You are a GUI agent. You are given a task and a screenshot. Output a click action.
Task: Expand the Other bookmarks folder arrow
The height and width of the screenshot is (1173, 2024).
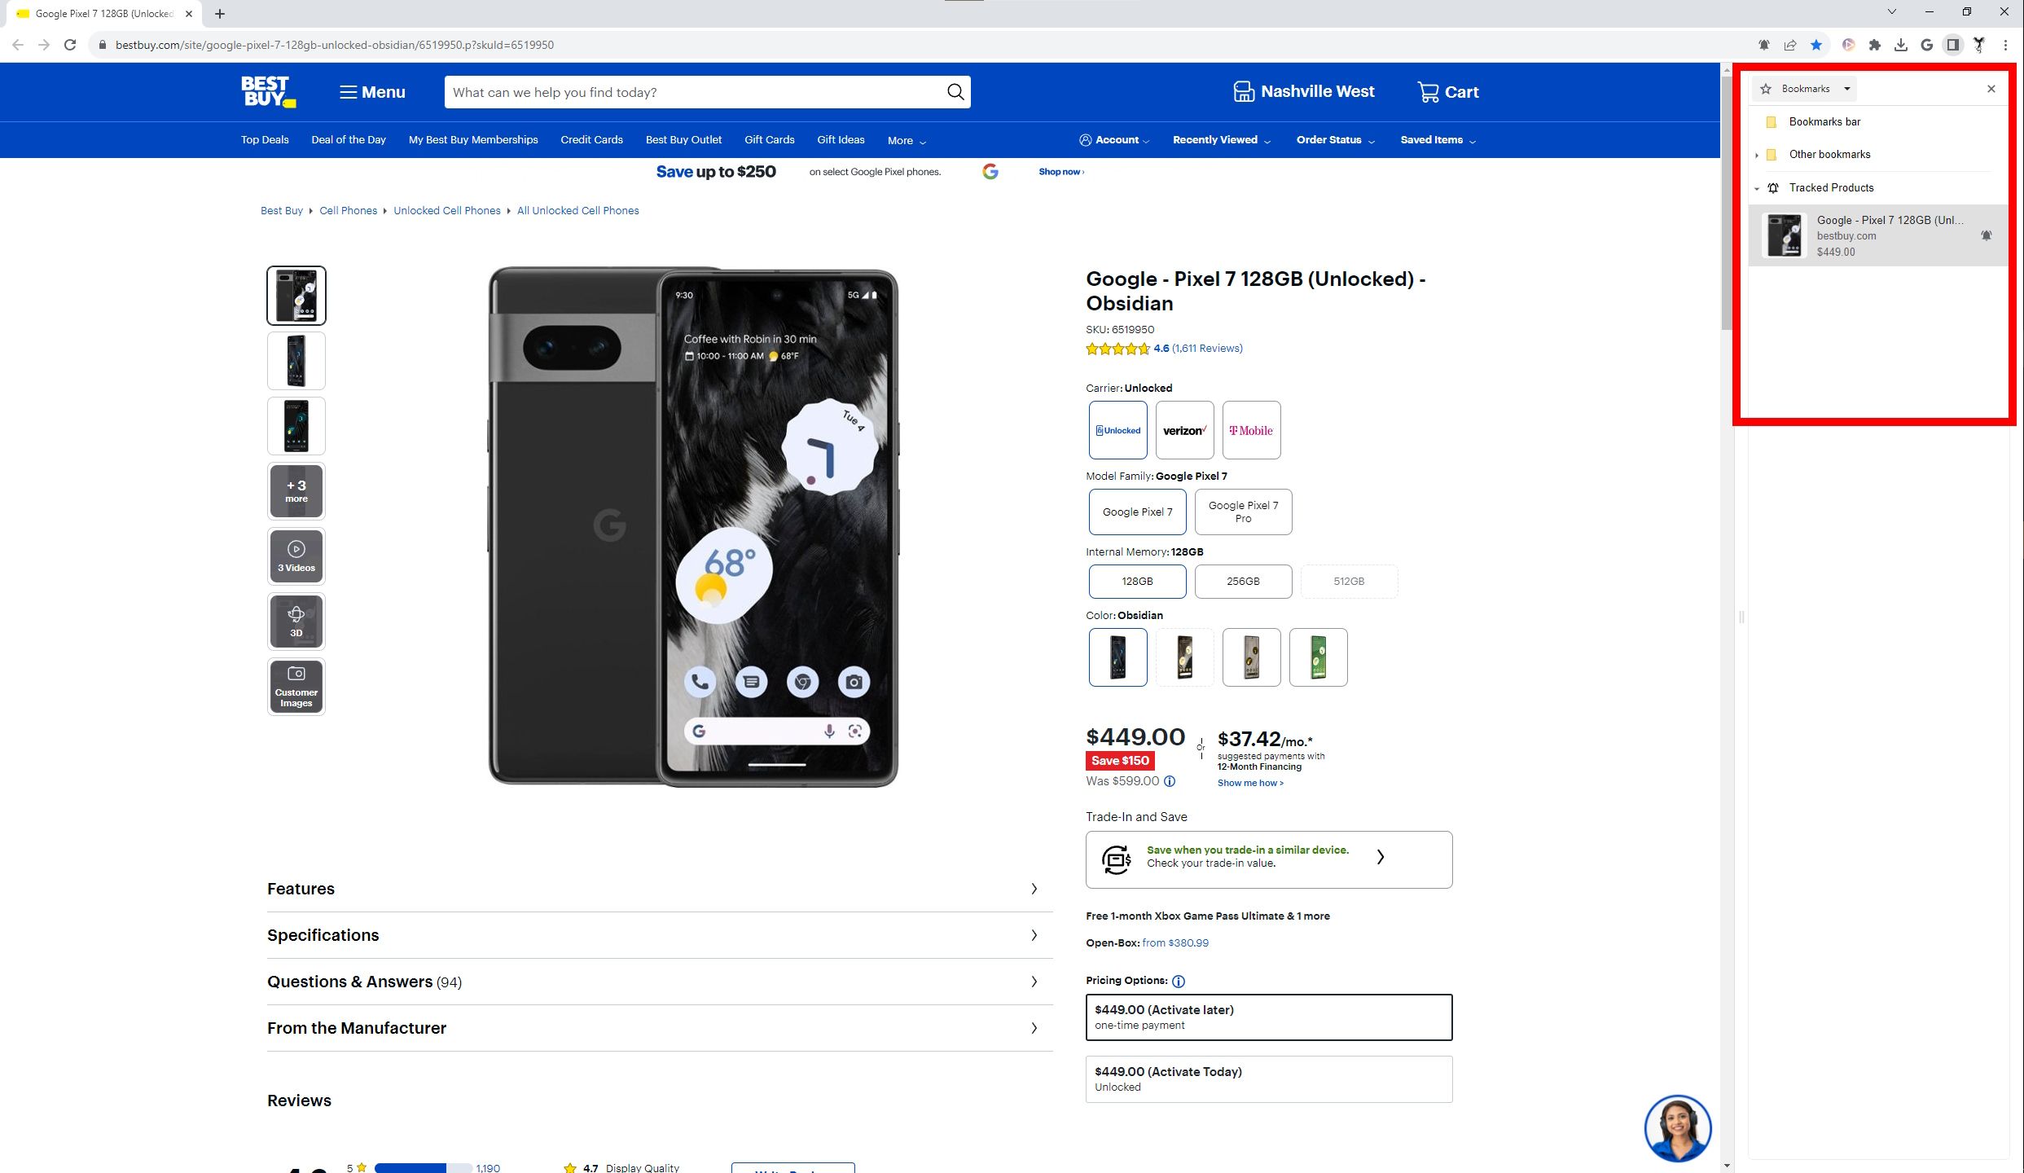1757,155
